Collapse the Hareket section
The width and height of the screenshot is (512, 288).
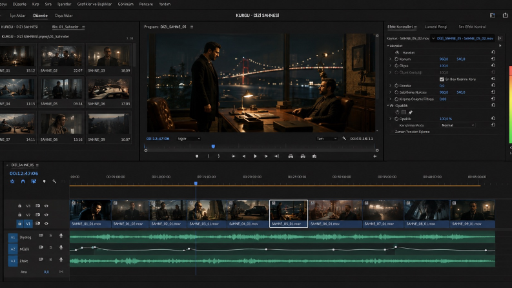388,46
